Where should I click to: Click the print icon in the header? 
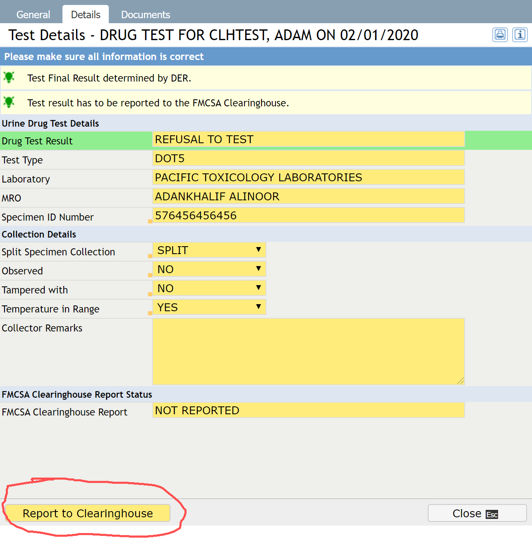tap(500, 35)
